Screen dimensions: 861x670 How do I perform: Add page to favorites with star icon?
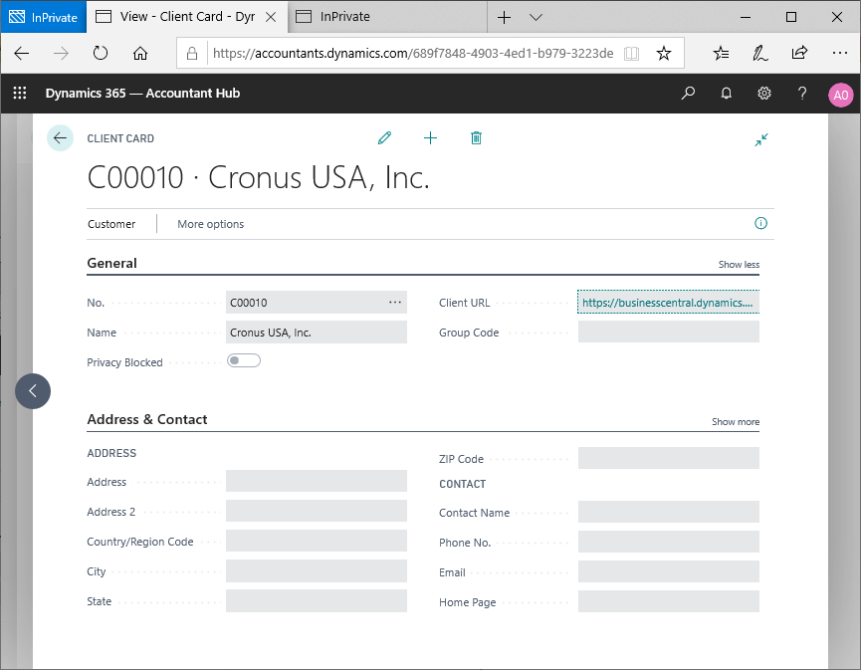pyautogui.click(x=664, y=54)
